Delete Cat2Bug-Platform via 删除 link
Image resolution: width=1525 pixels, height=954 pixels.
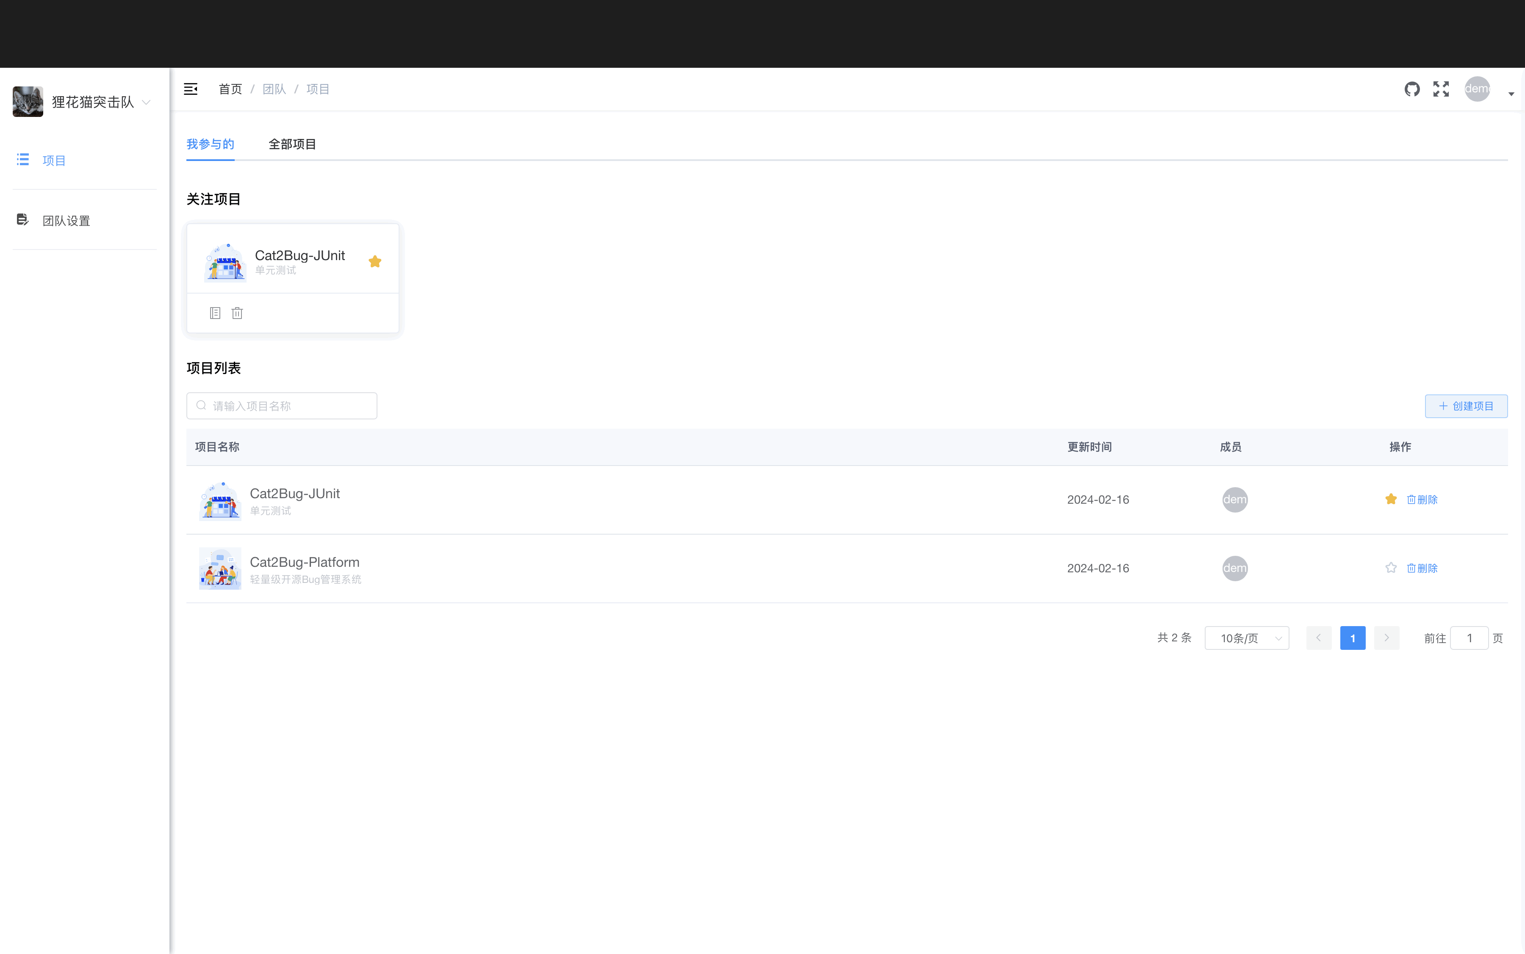coord(1422,569)
